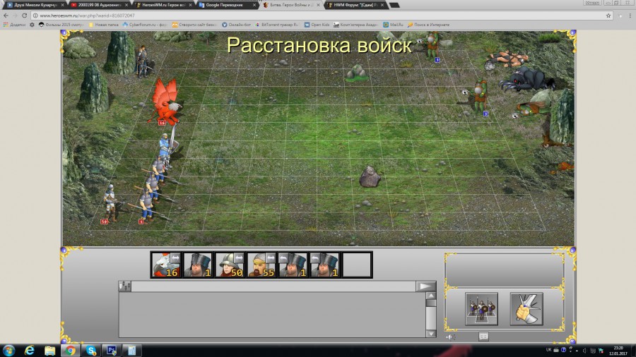Screen dimensions: 636x357
Task: Click the taskbar clock showing 23:20
Action: pyautogui.click(x=618, y=351)
